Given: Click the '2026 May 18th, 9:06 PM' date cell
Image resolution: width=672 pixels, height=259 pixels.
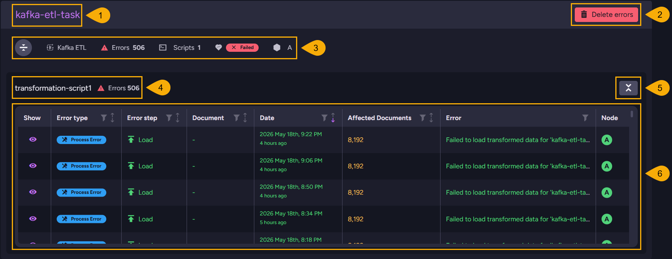Looking at the screenshot, I should (291, 161).
